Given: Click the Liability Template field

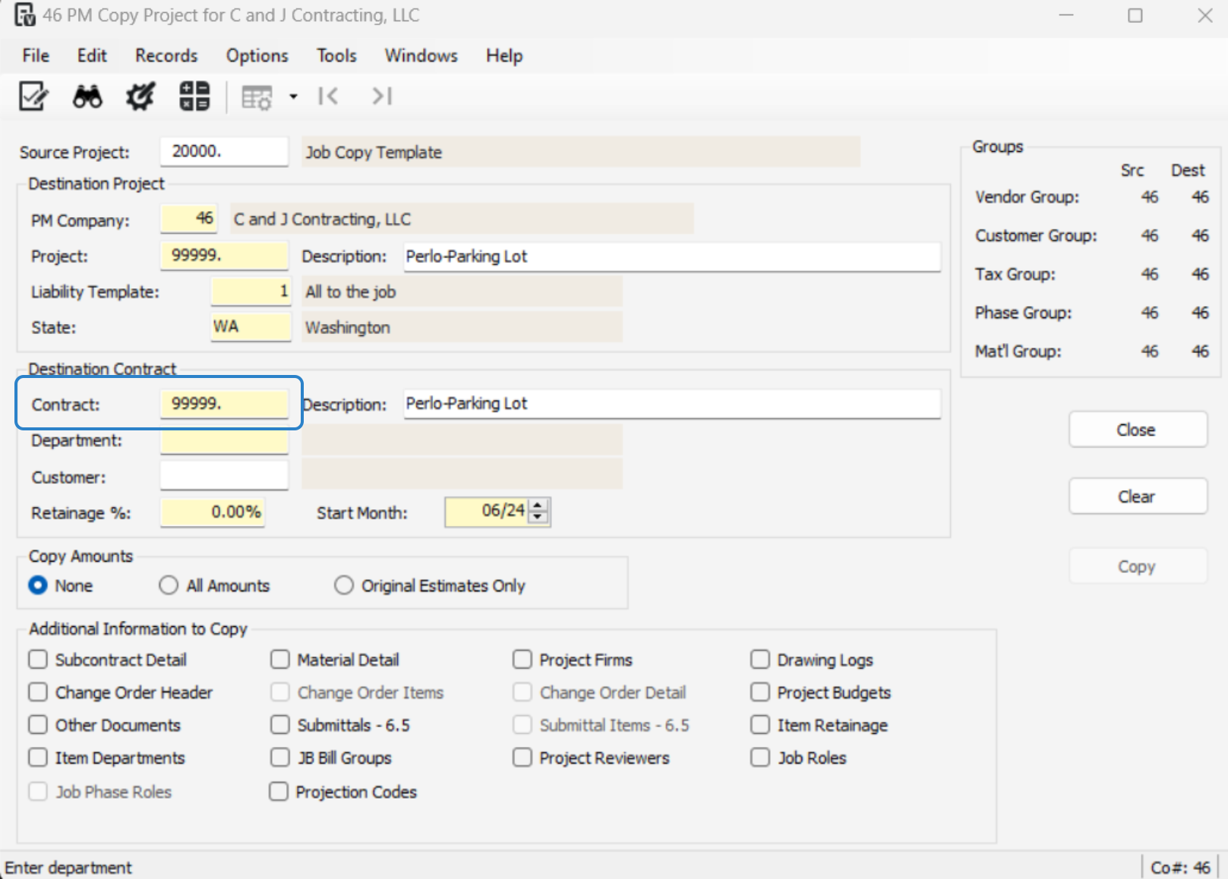Looking at the screenshot, I should (251, 291).
